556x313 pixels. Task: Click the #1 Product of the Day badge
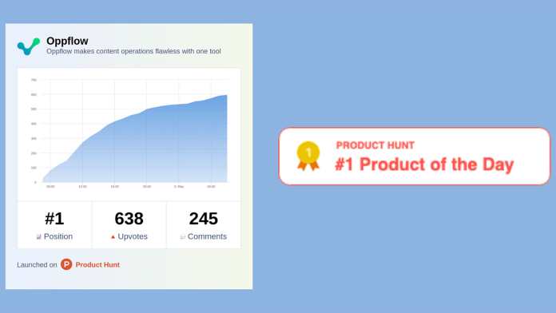[415, 156]
